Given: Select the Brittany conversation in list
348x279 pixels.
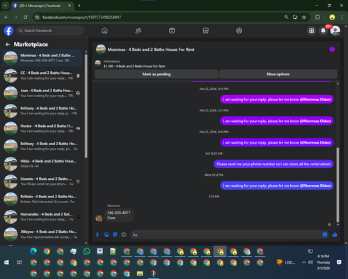Looking at the screenshot, I should click(x=42, y=111).
